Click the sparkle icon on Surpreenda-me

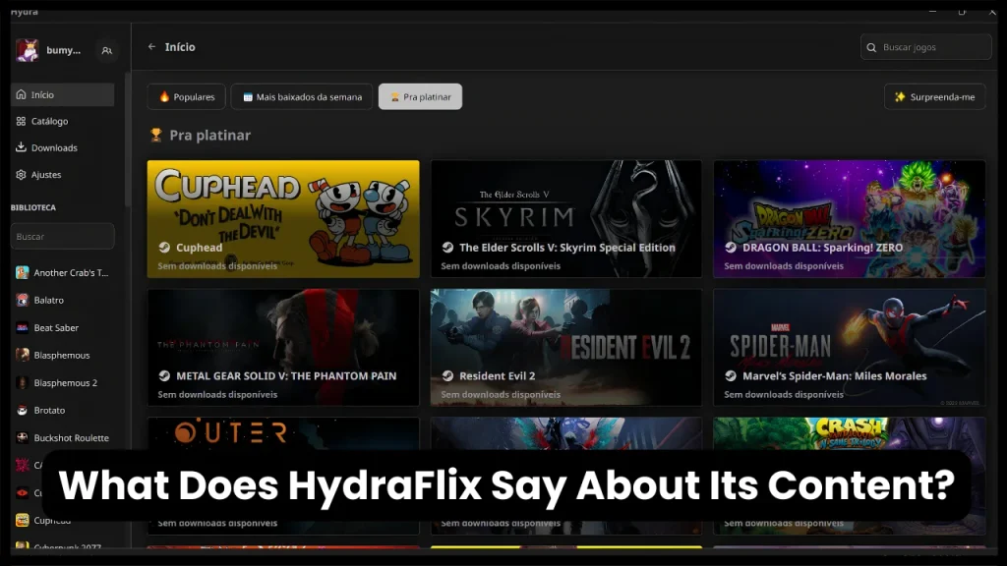(x=900, y=96)
